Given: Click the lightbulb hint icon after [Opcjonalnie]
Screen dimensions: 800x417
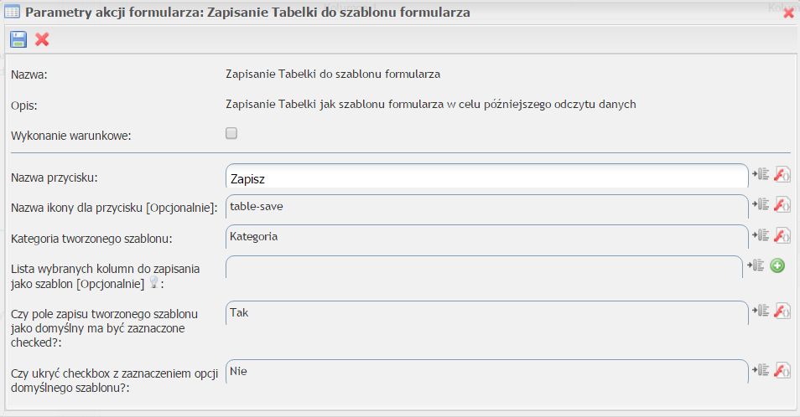Looking at the screenshot, I should click(153, 283).
